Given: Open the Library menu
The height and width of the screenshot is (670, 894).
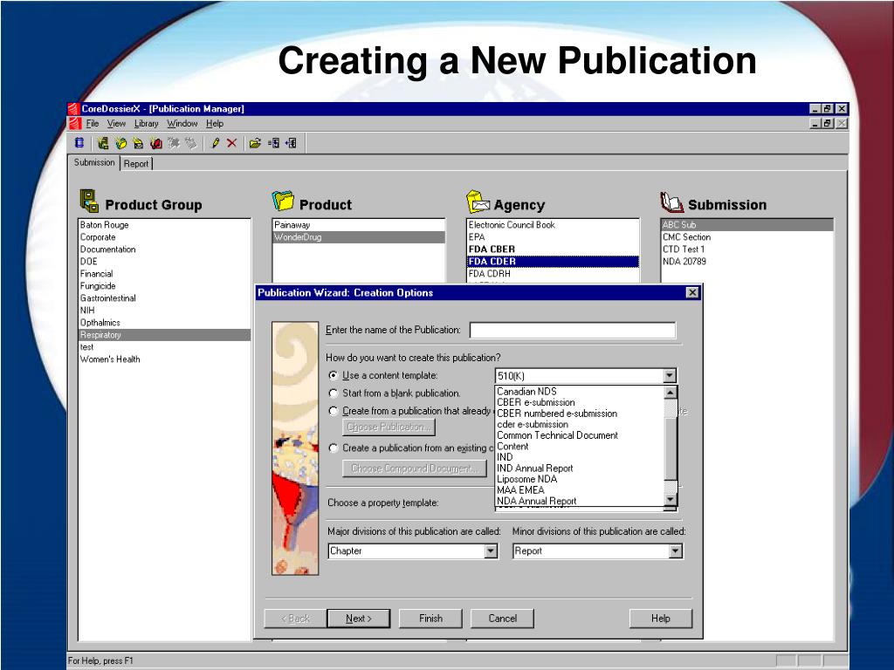Looking at the screenshot, I should [146, 124].
